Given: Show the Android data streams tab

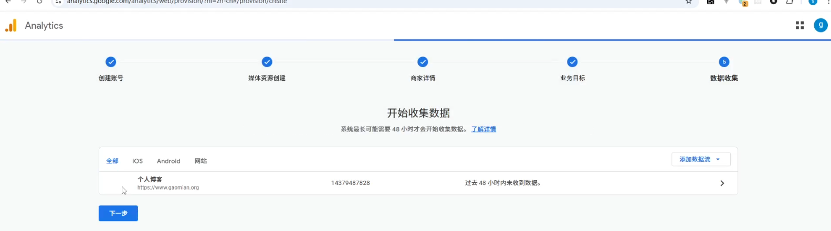Looking at the screenshot, I should [x=169, y=161].
